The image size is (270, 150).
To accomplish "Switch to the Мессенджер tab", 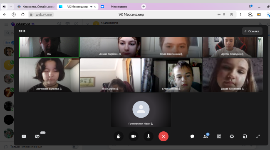I will (119, 7).
